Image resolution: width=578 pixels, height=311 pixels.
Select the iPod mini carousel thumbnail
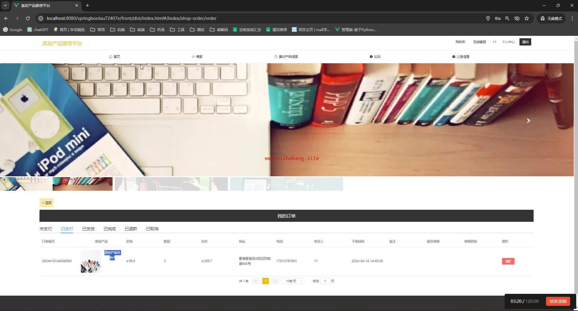56,184
